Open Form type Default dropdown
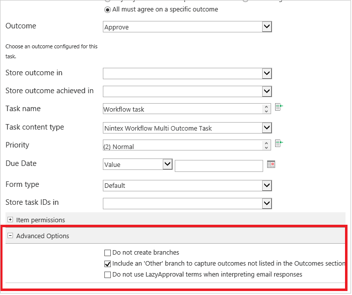Viewport: 352px width, 295px height. (x=187, y=185)
